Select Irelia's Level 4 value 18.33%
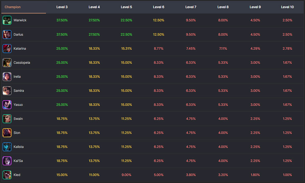This screenshot has height=183, width=305. click(94, 77)
